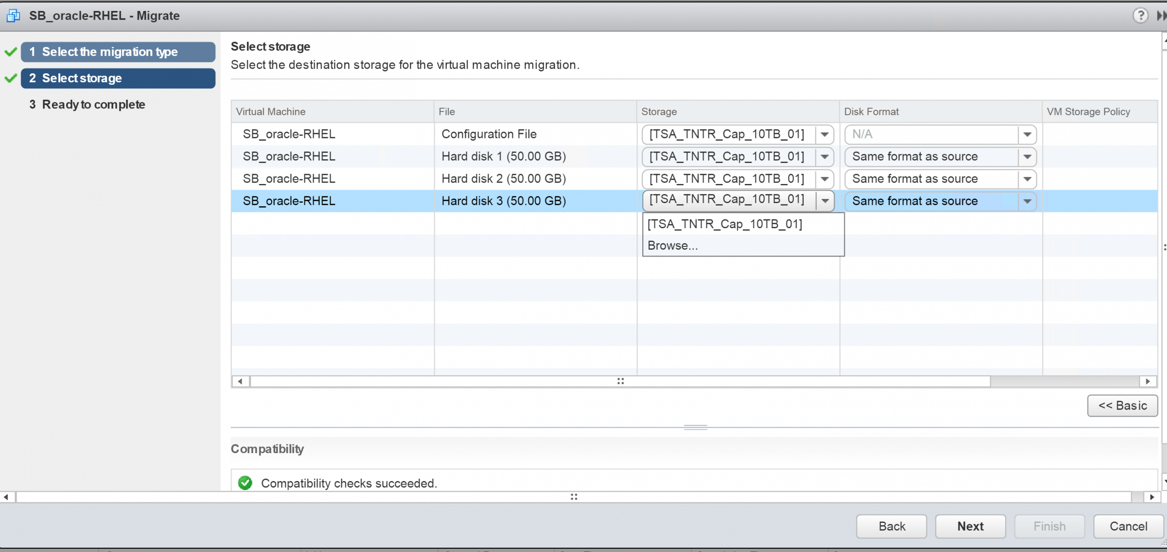Click the help question mark icon
The height and width of the screenshot is (552, 1167).
(x=1140, y=15)
